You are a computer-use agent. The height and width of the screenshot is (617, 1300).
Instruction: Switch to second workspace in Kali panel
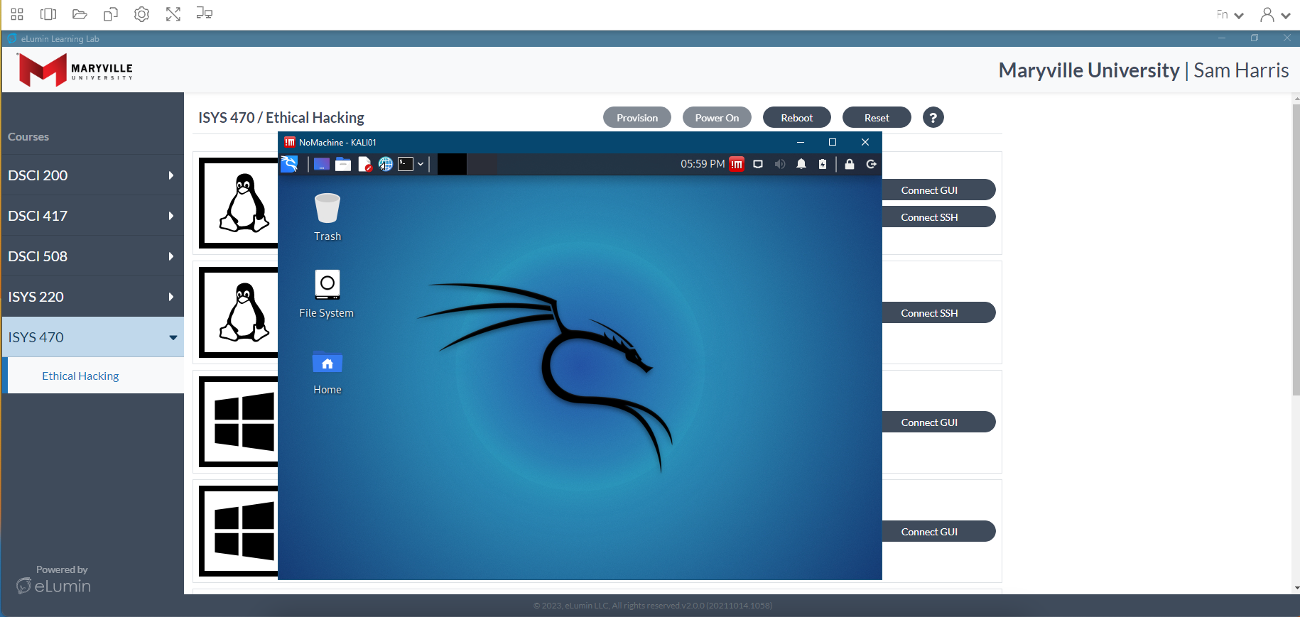click(482, 164)
